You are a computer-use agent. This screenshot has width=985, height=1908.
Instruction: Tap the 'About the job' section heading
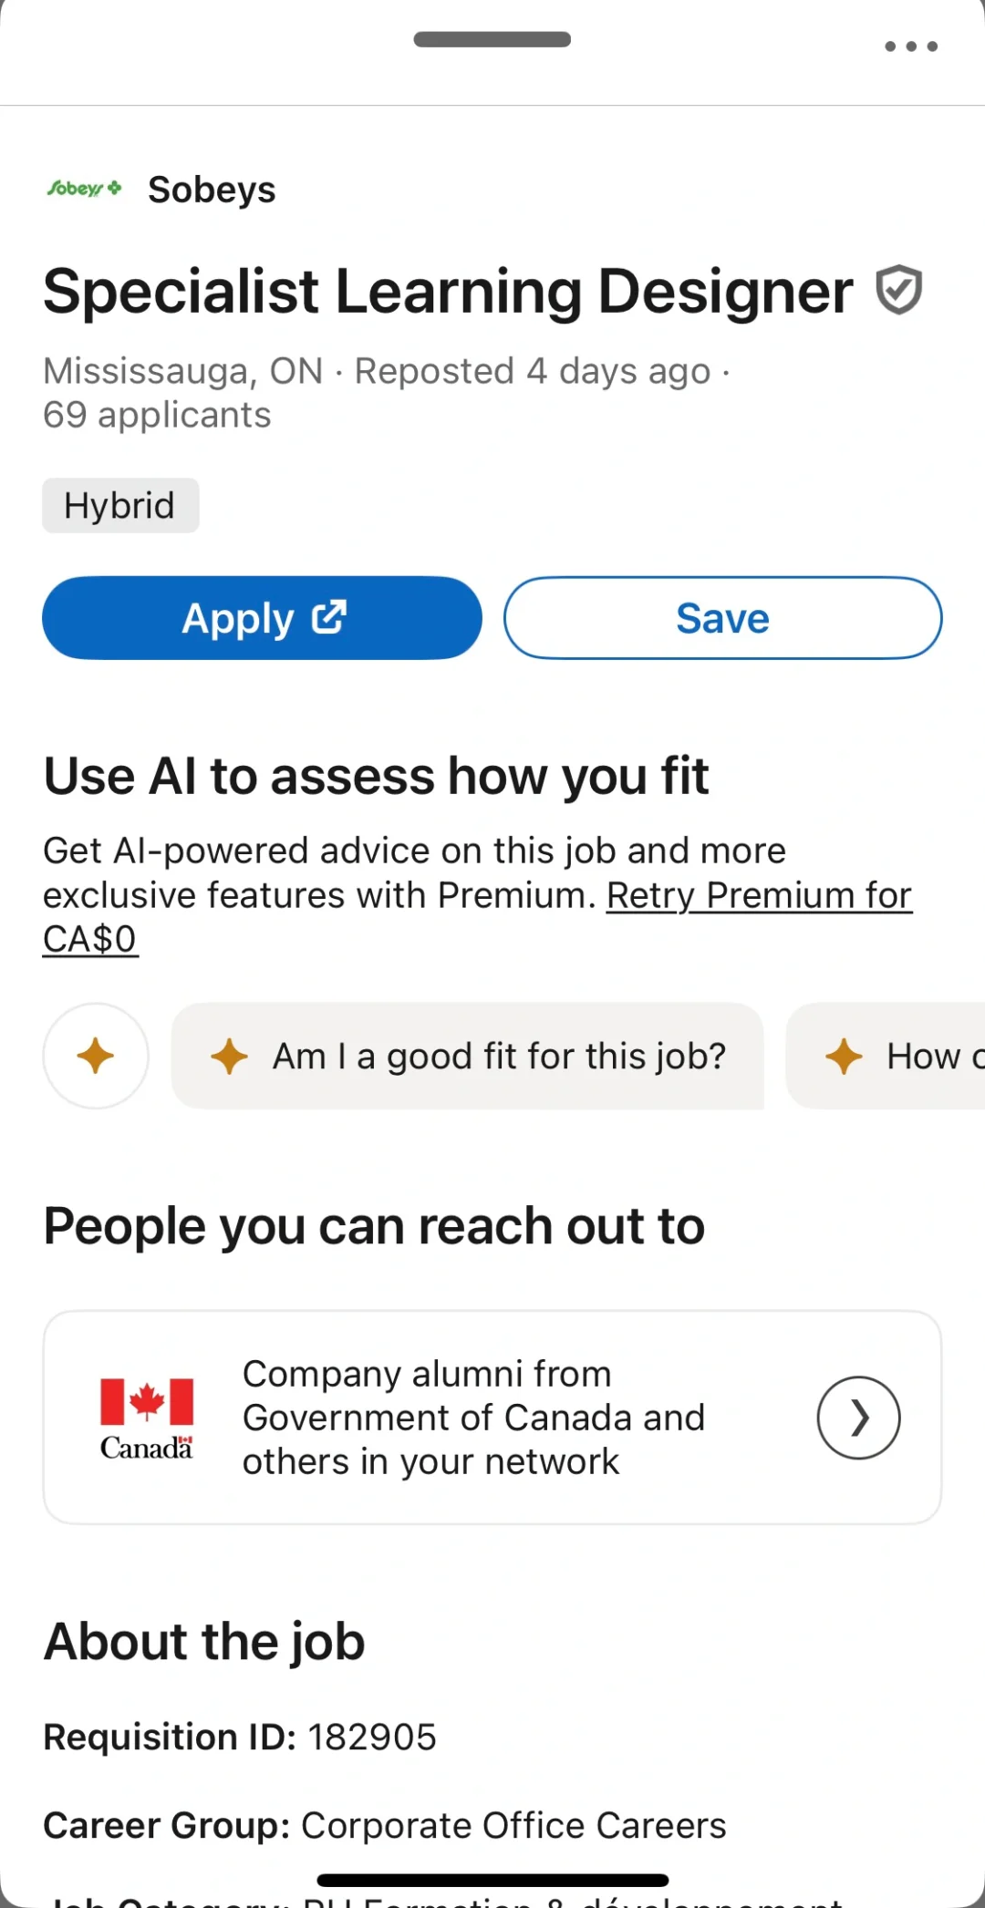[204, 1642]
